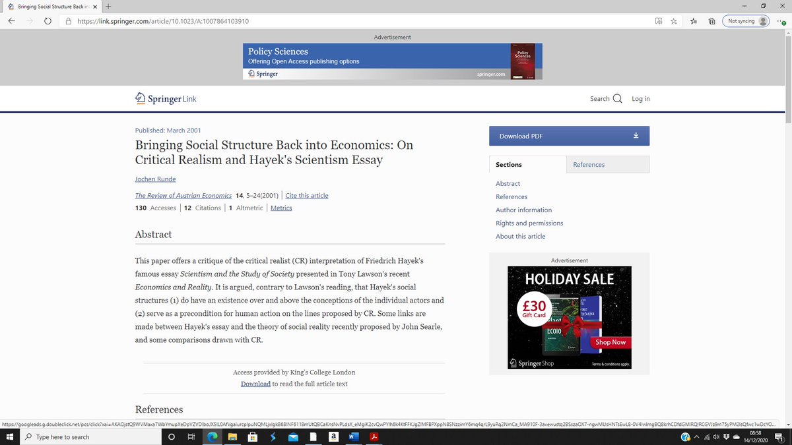Open the browser history with Refresh icon
This screenshot has height=445, width=792.
pos(46,20)
